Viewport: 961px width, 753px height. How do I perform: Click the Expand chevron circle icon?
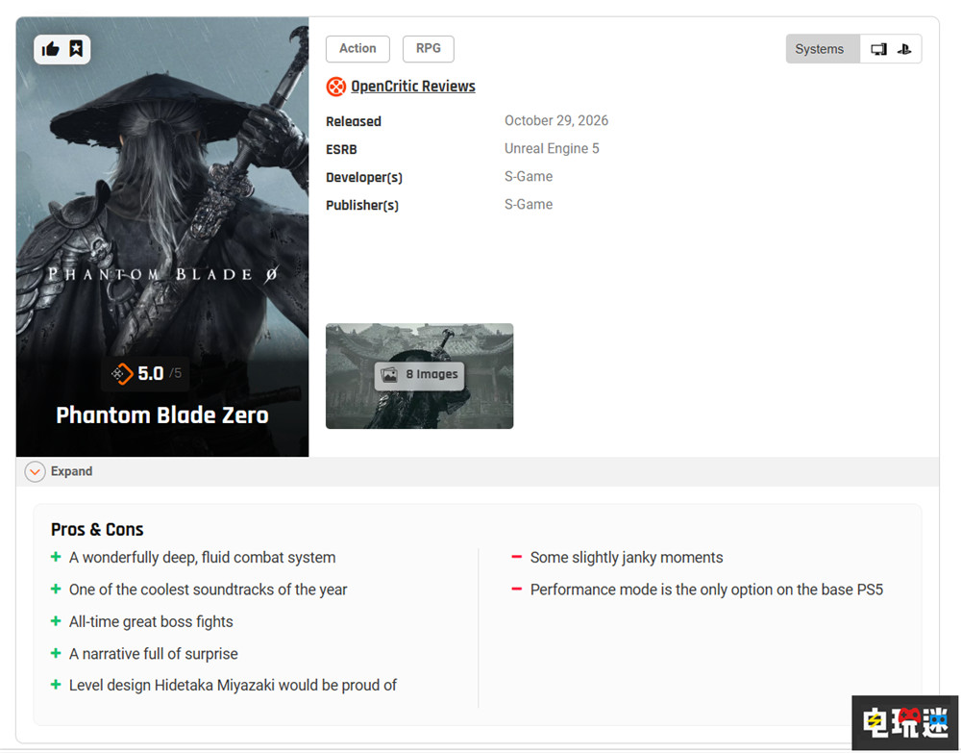click(x=35, y=471)
